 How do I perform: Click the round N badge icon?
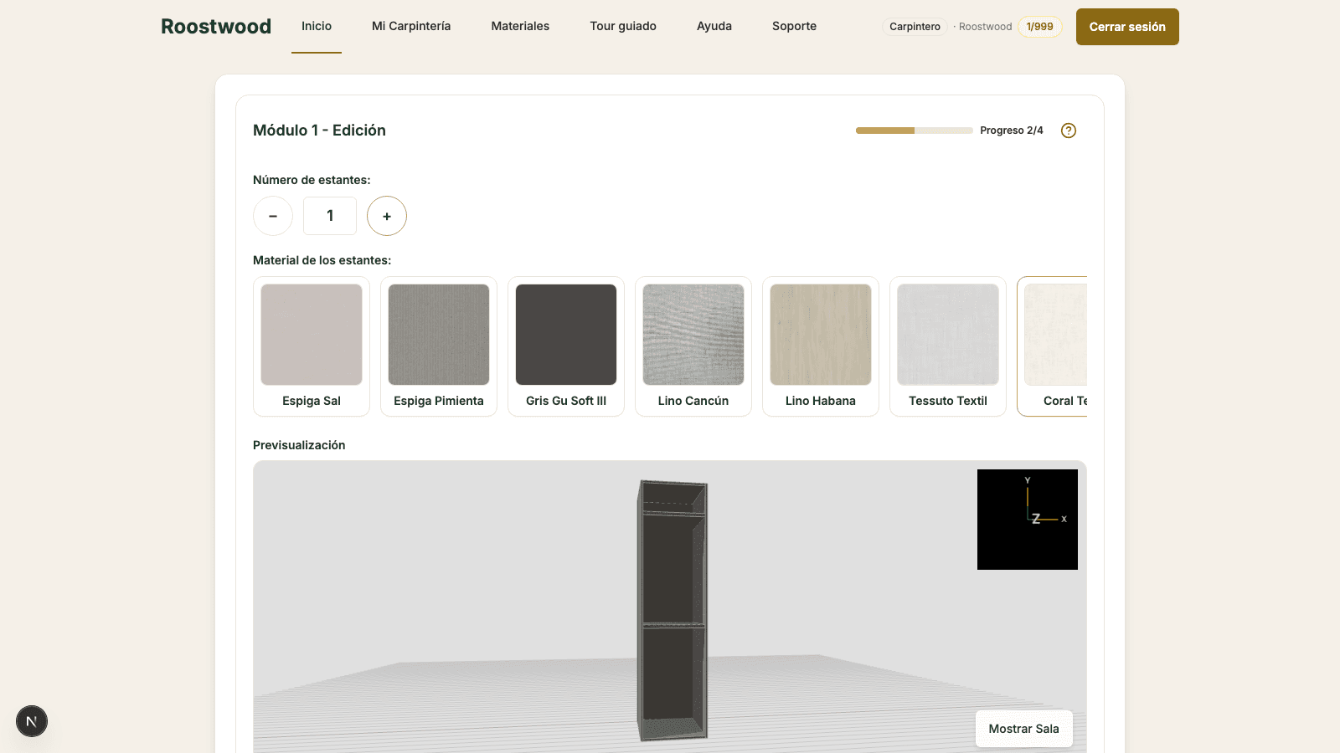(32, 721)
